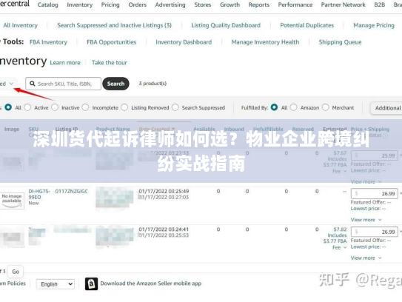Open the Performance menu
Image resolution: width=402 pixels, height=302 pixels.
coord(295,5)
